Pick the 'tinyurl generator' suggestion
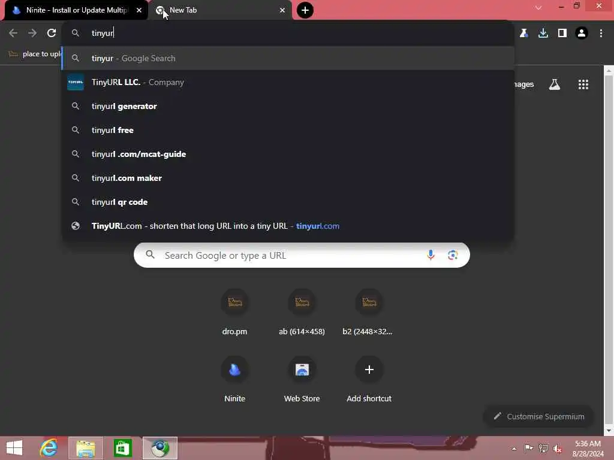This screenshot has width=614, height=460. click(288, 106)
